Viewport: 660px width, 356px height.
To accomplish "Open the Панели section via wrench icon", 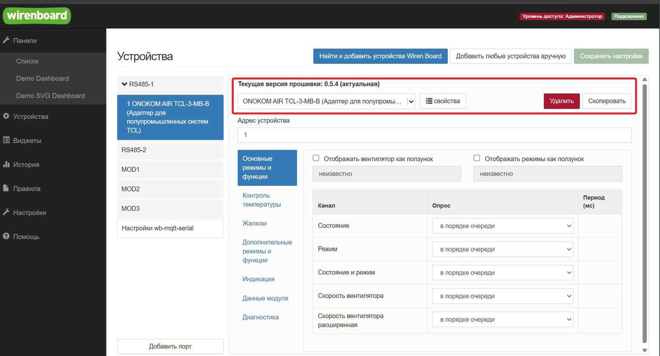I will point(6,40).
